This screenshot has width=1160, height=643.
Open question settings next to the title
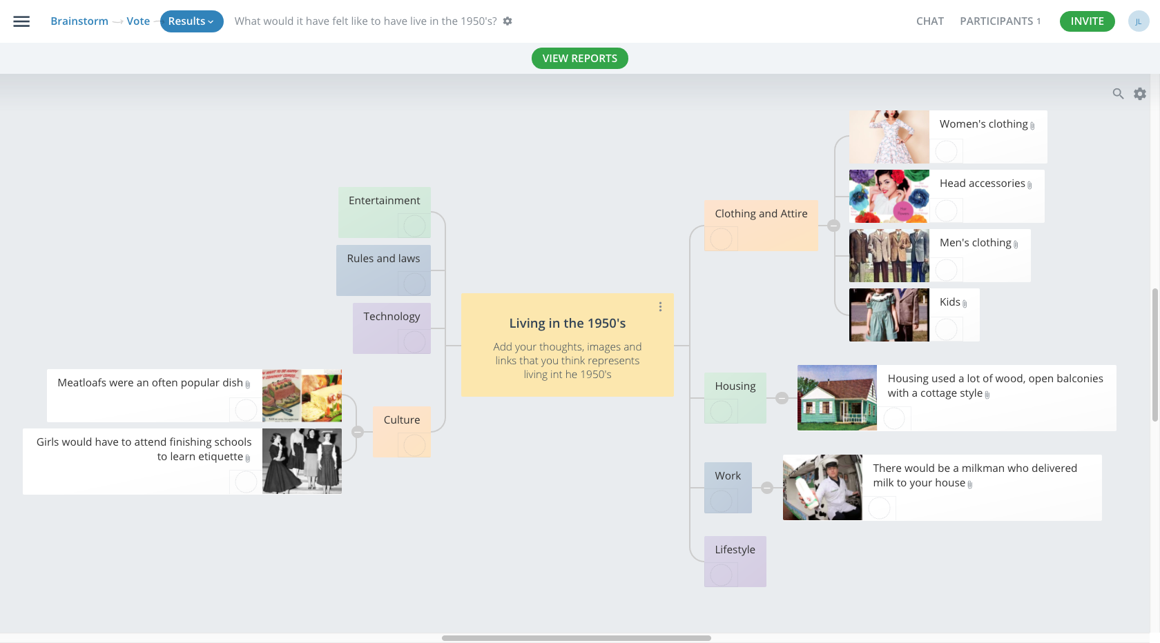507,21
